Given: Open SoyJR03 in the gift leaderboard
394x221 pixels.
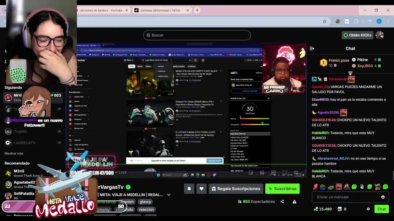Looking at the screenshot, I should [x=365, y=66].
